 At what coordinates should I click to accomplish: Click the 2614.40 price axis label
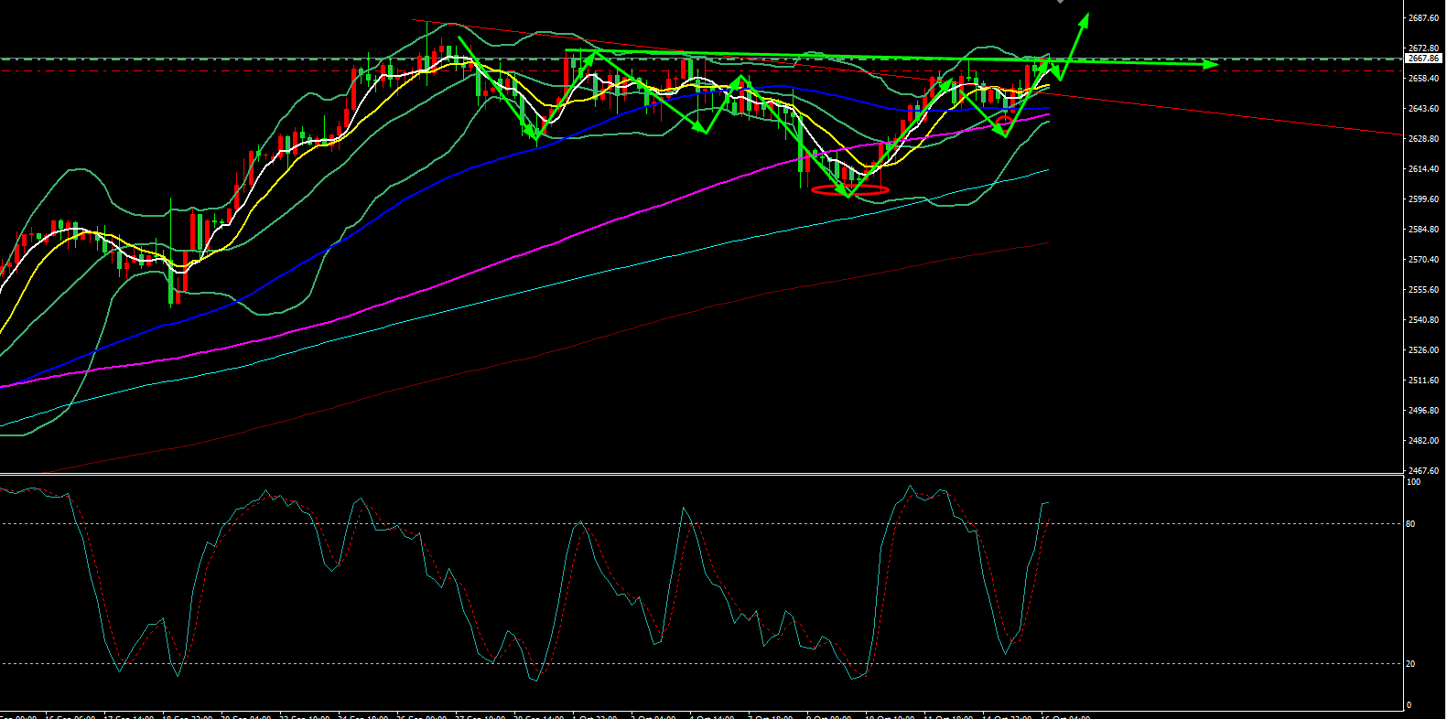click(x=1422, y=169)
